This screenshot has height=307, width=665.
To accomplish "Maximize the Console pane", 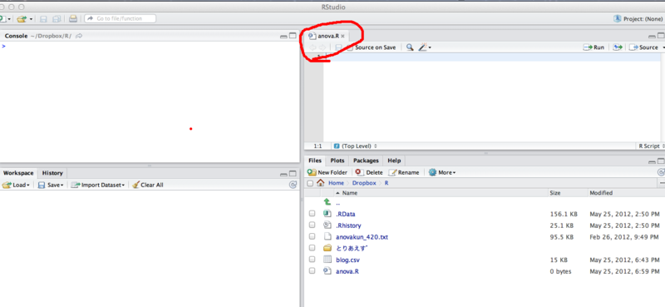I will (293, 36).
